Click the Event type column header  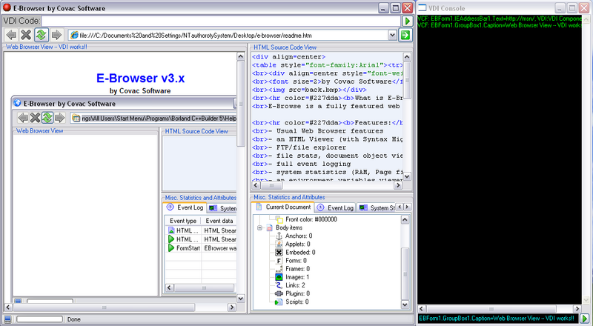183,221
